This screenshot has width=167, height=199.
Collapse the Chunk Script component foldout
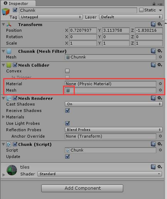[4, 144]
